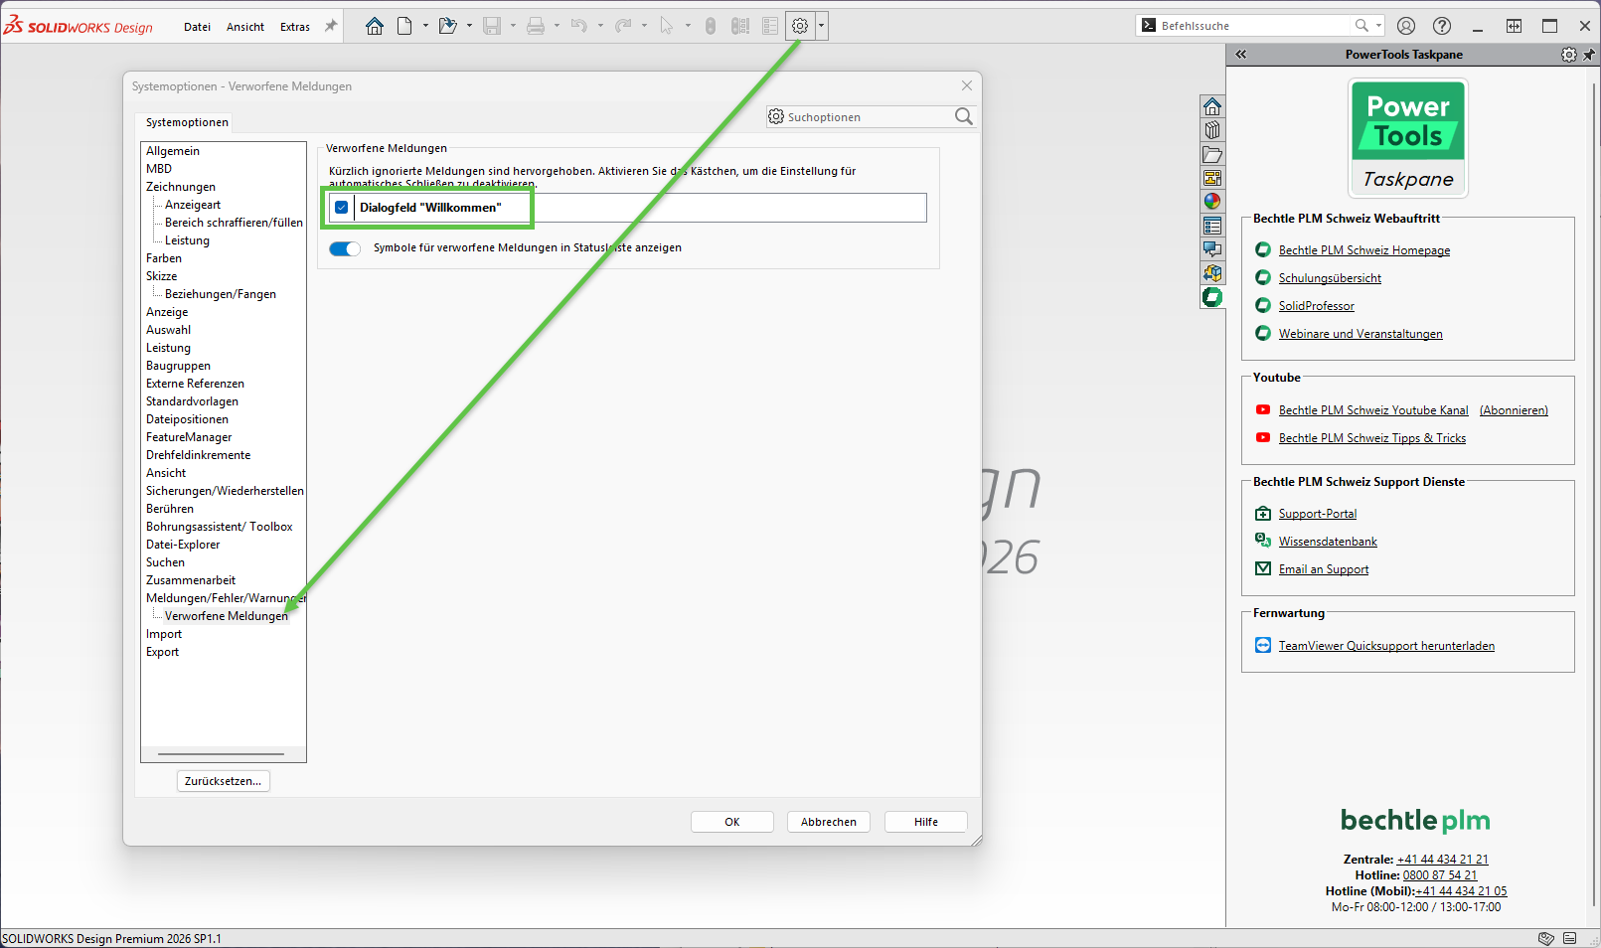Click the Zurücksetzen button
The width and height of the screenshot is (1601, 948).
pos(223,781)
